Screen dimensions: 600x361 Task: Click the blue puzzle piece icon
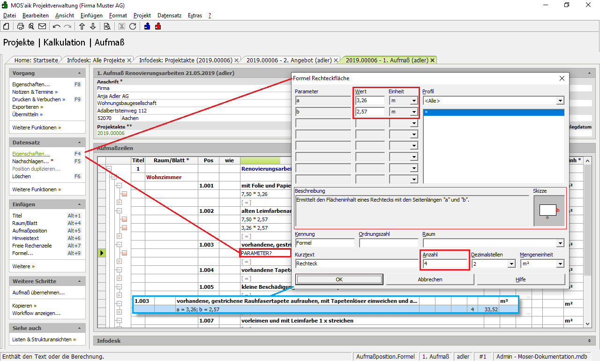tap(147, 26)
